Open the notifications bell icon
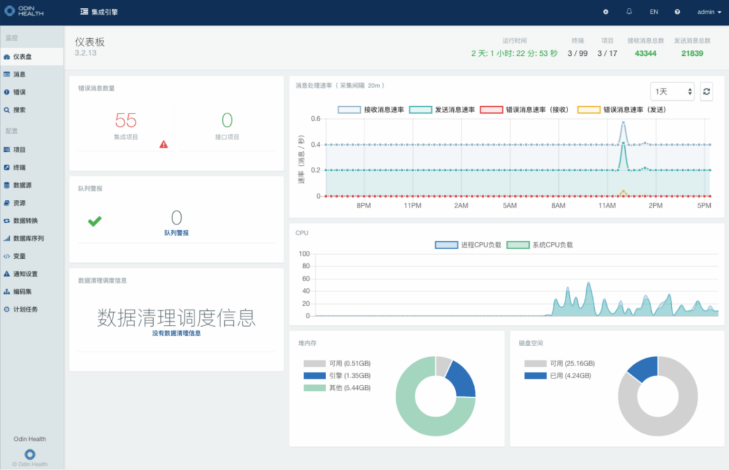This screenshot has height=470, width=729. tap(629, 12)
